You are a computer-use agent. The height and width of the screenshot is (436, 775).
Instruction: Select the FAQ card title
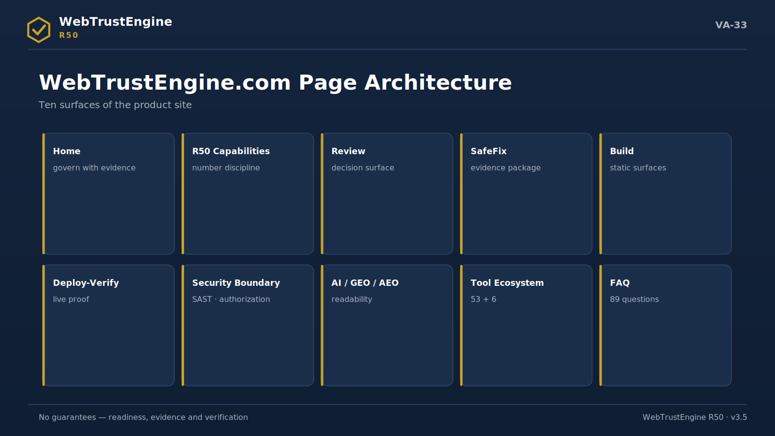620,283
